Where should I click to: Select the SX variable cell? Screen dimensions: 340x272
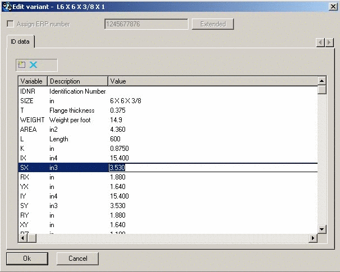[x=24, y=168]
